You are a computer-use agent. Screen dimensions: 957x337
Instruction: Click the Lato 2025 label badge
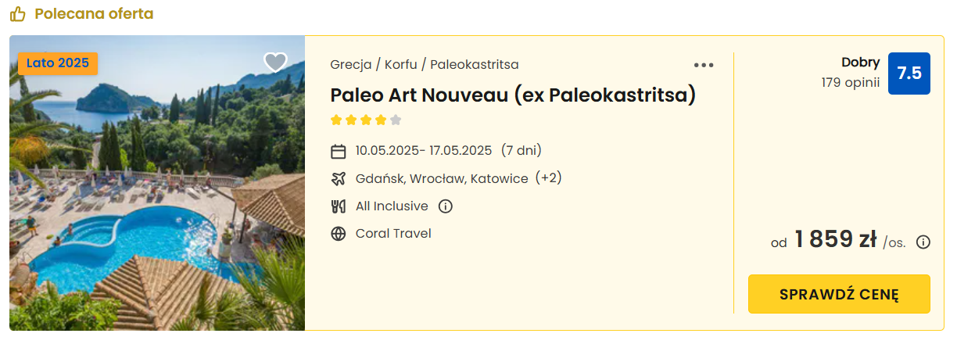pyautogui.click(x=58, y=63)
